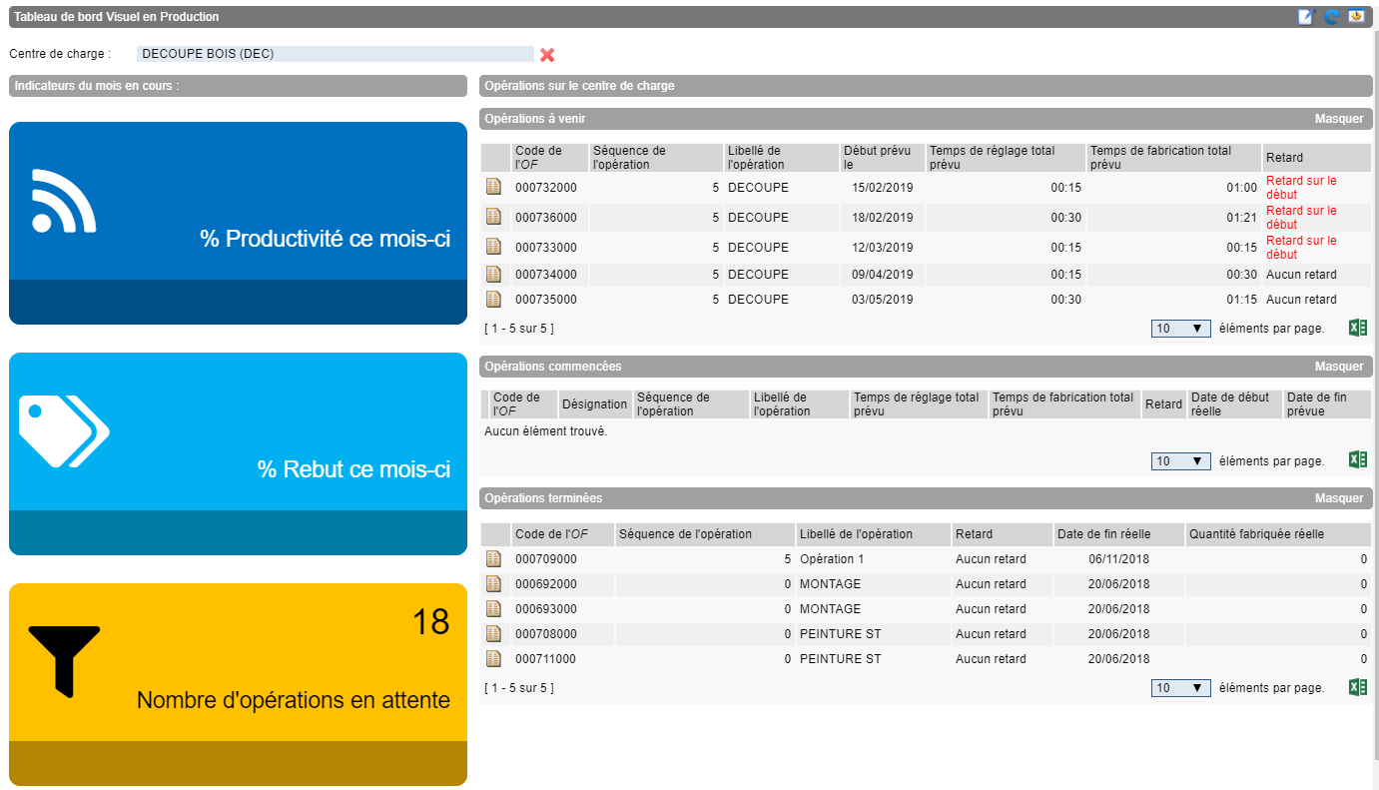Click OF code 000733000

[545, 248]
